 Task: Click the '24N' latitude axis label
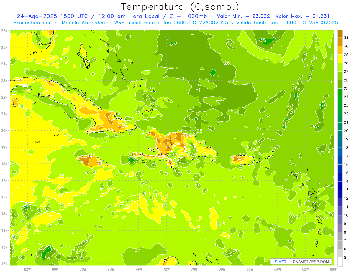click(4, 64)
